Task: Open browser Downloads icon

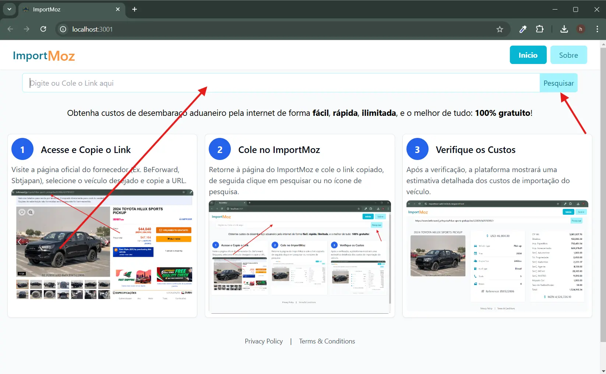Action: [564, 29]
